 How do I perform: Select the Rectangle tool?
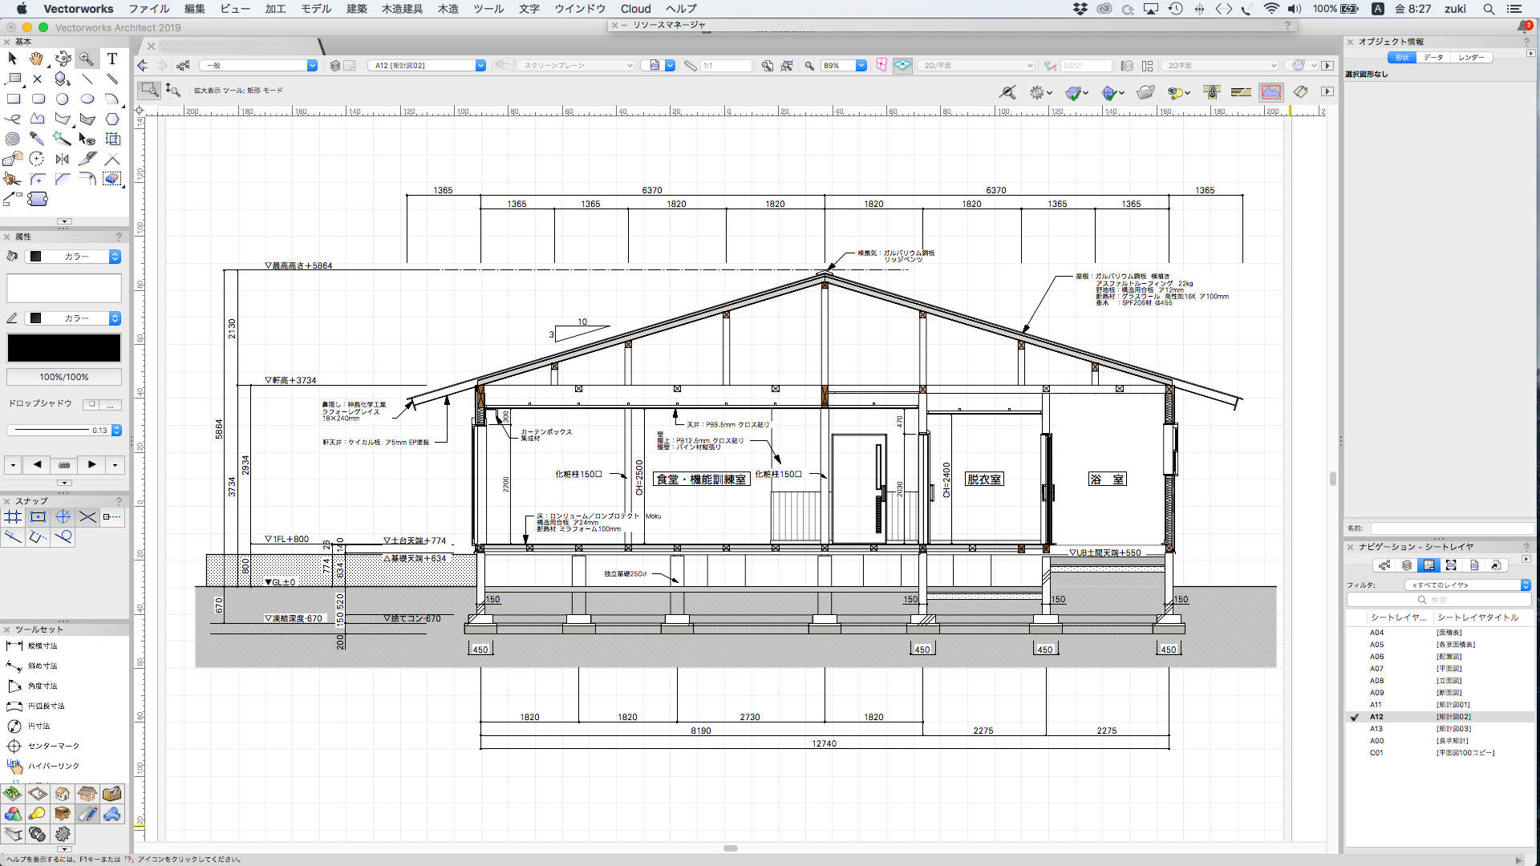(x=14, y=99)
